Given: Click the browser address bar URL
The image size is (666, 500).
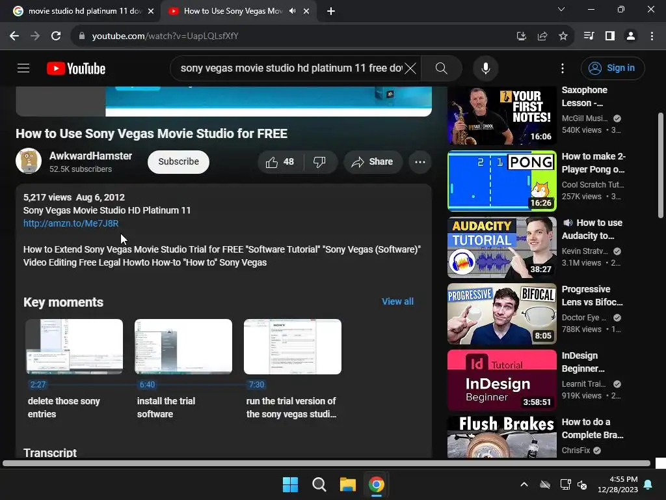Looking at the screenshot, I should coord(165,36).
